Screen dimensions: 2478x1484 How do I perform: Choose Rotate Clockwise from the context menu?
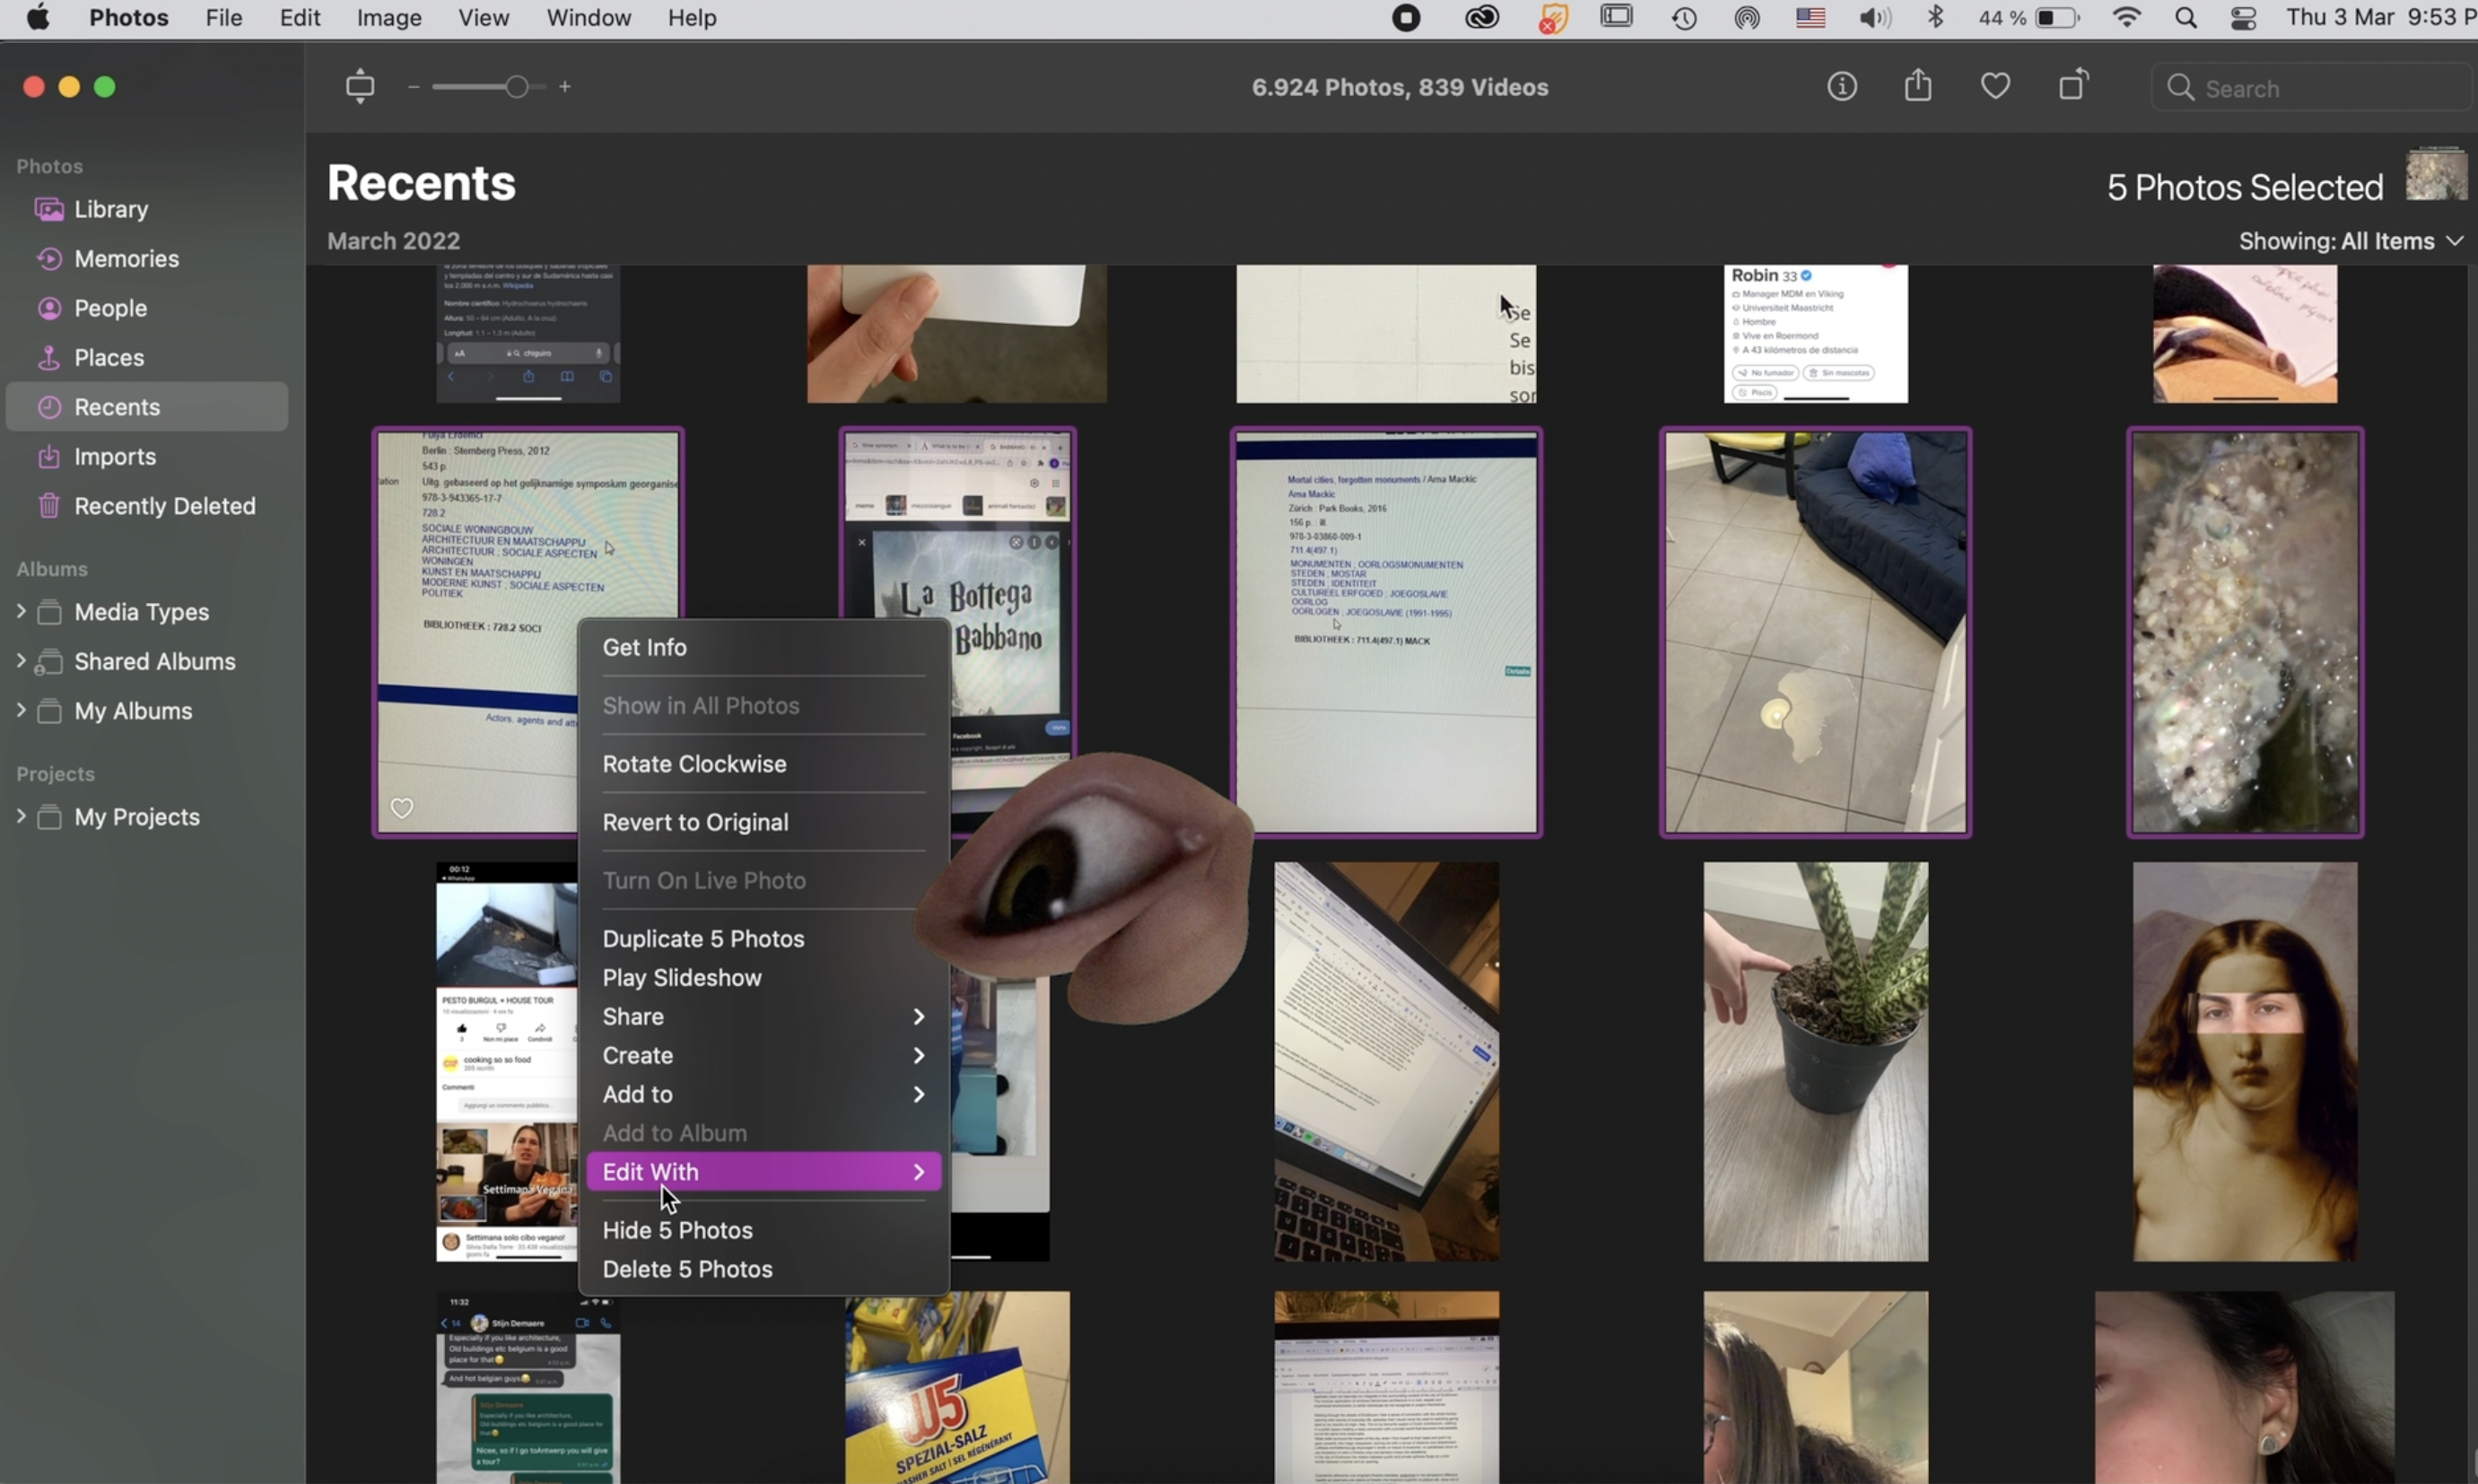[x=694, y=763]
